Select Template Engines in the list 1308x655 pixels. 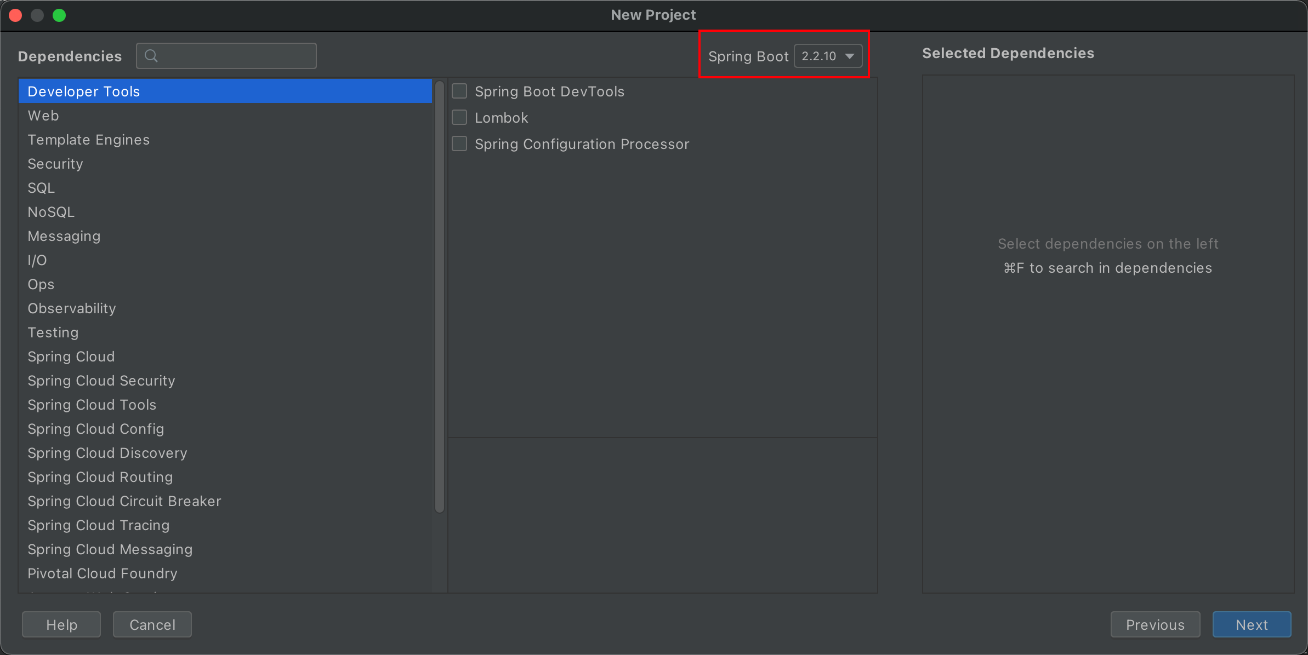coord(88,140)
